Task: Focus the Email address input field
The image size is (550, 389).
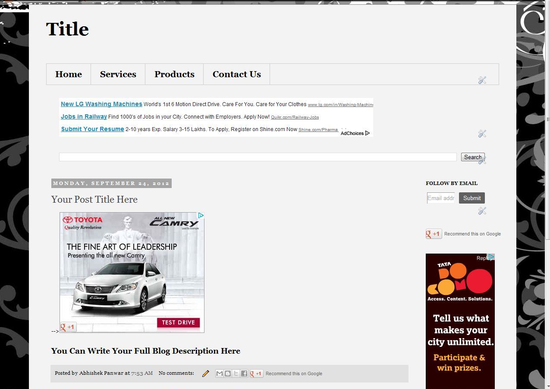Action: [x=441, y=198]
